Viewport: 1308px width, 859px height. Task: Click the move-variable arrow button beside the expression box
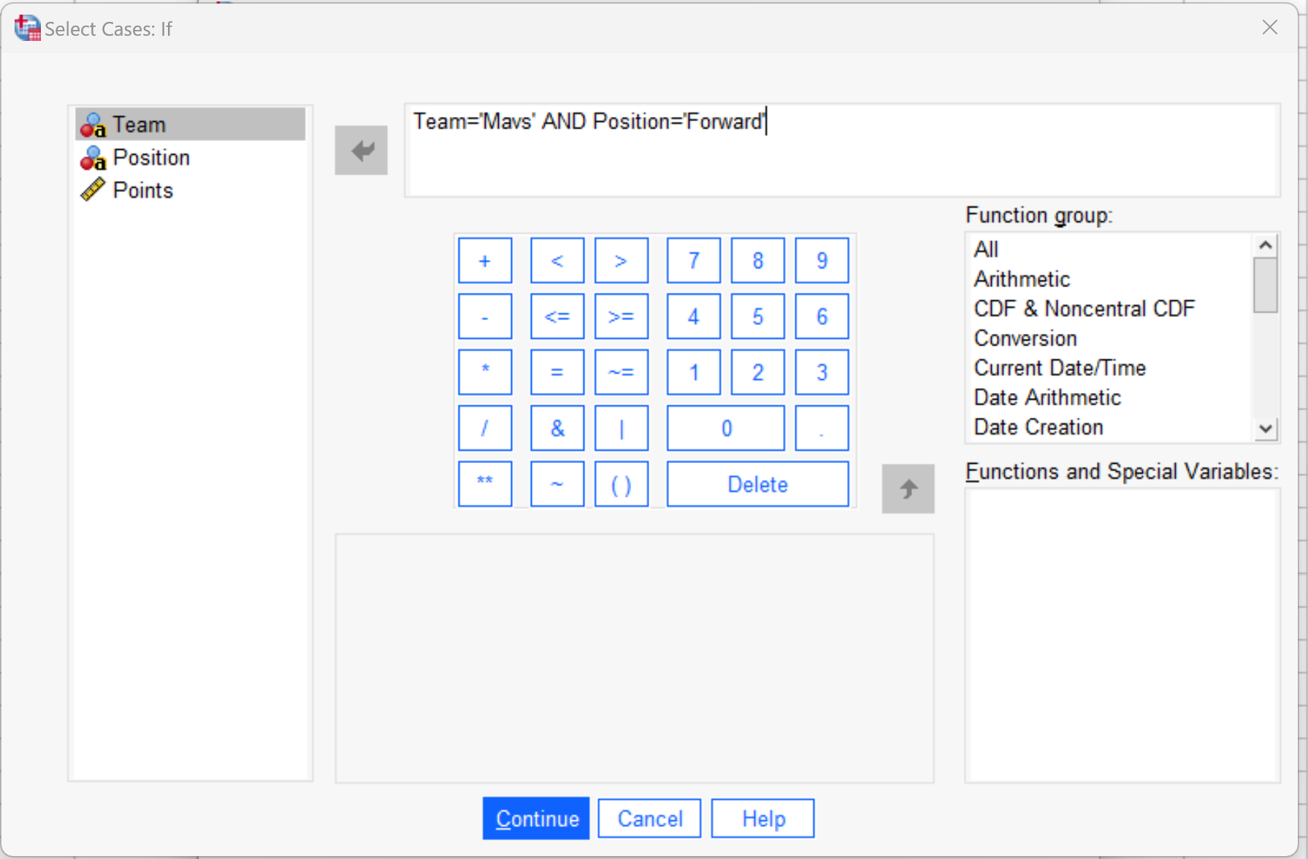click(361, 150)
